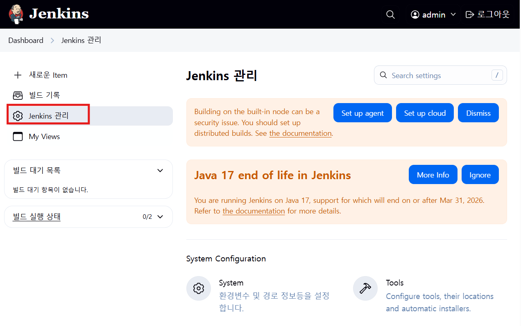Open 빌드 기록 in the sidebar

click(x=88, y=95)
